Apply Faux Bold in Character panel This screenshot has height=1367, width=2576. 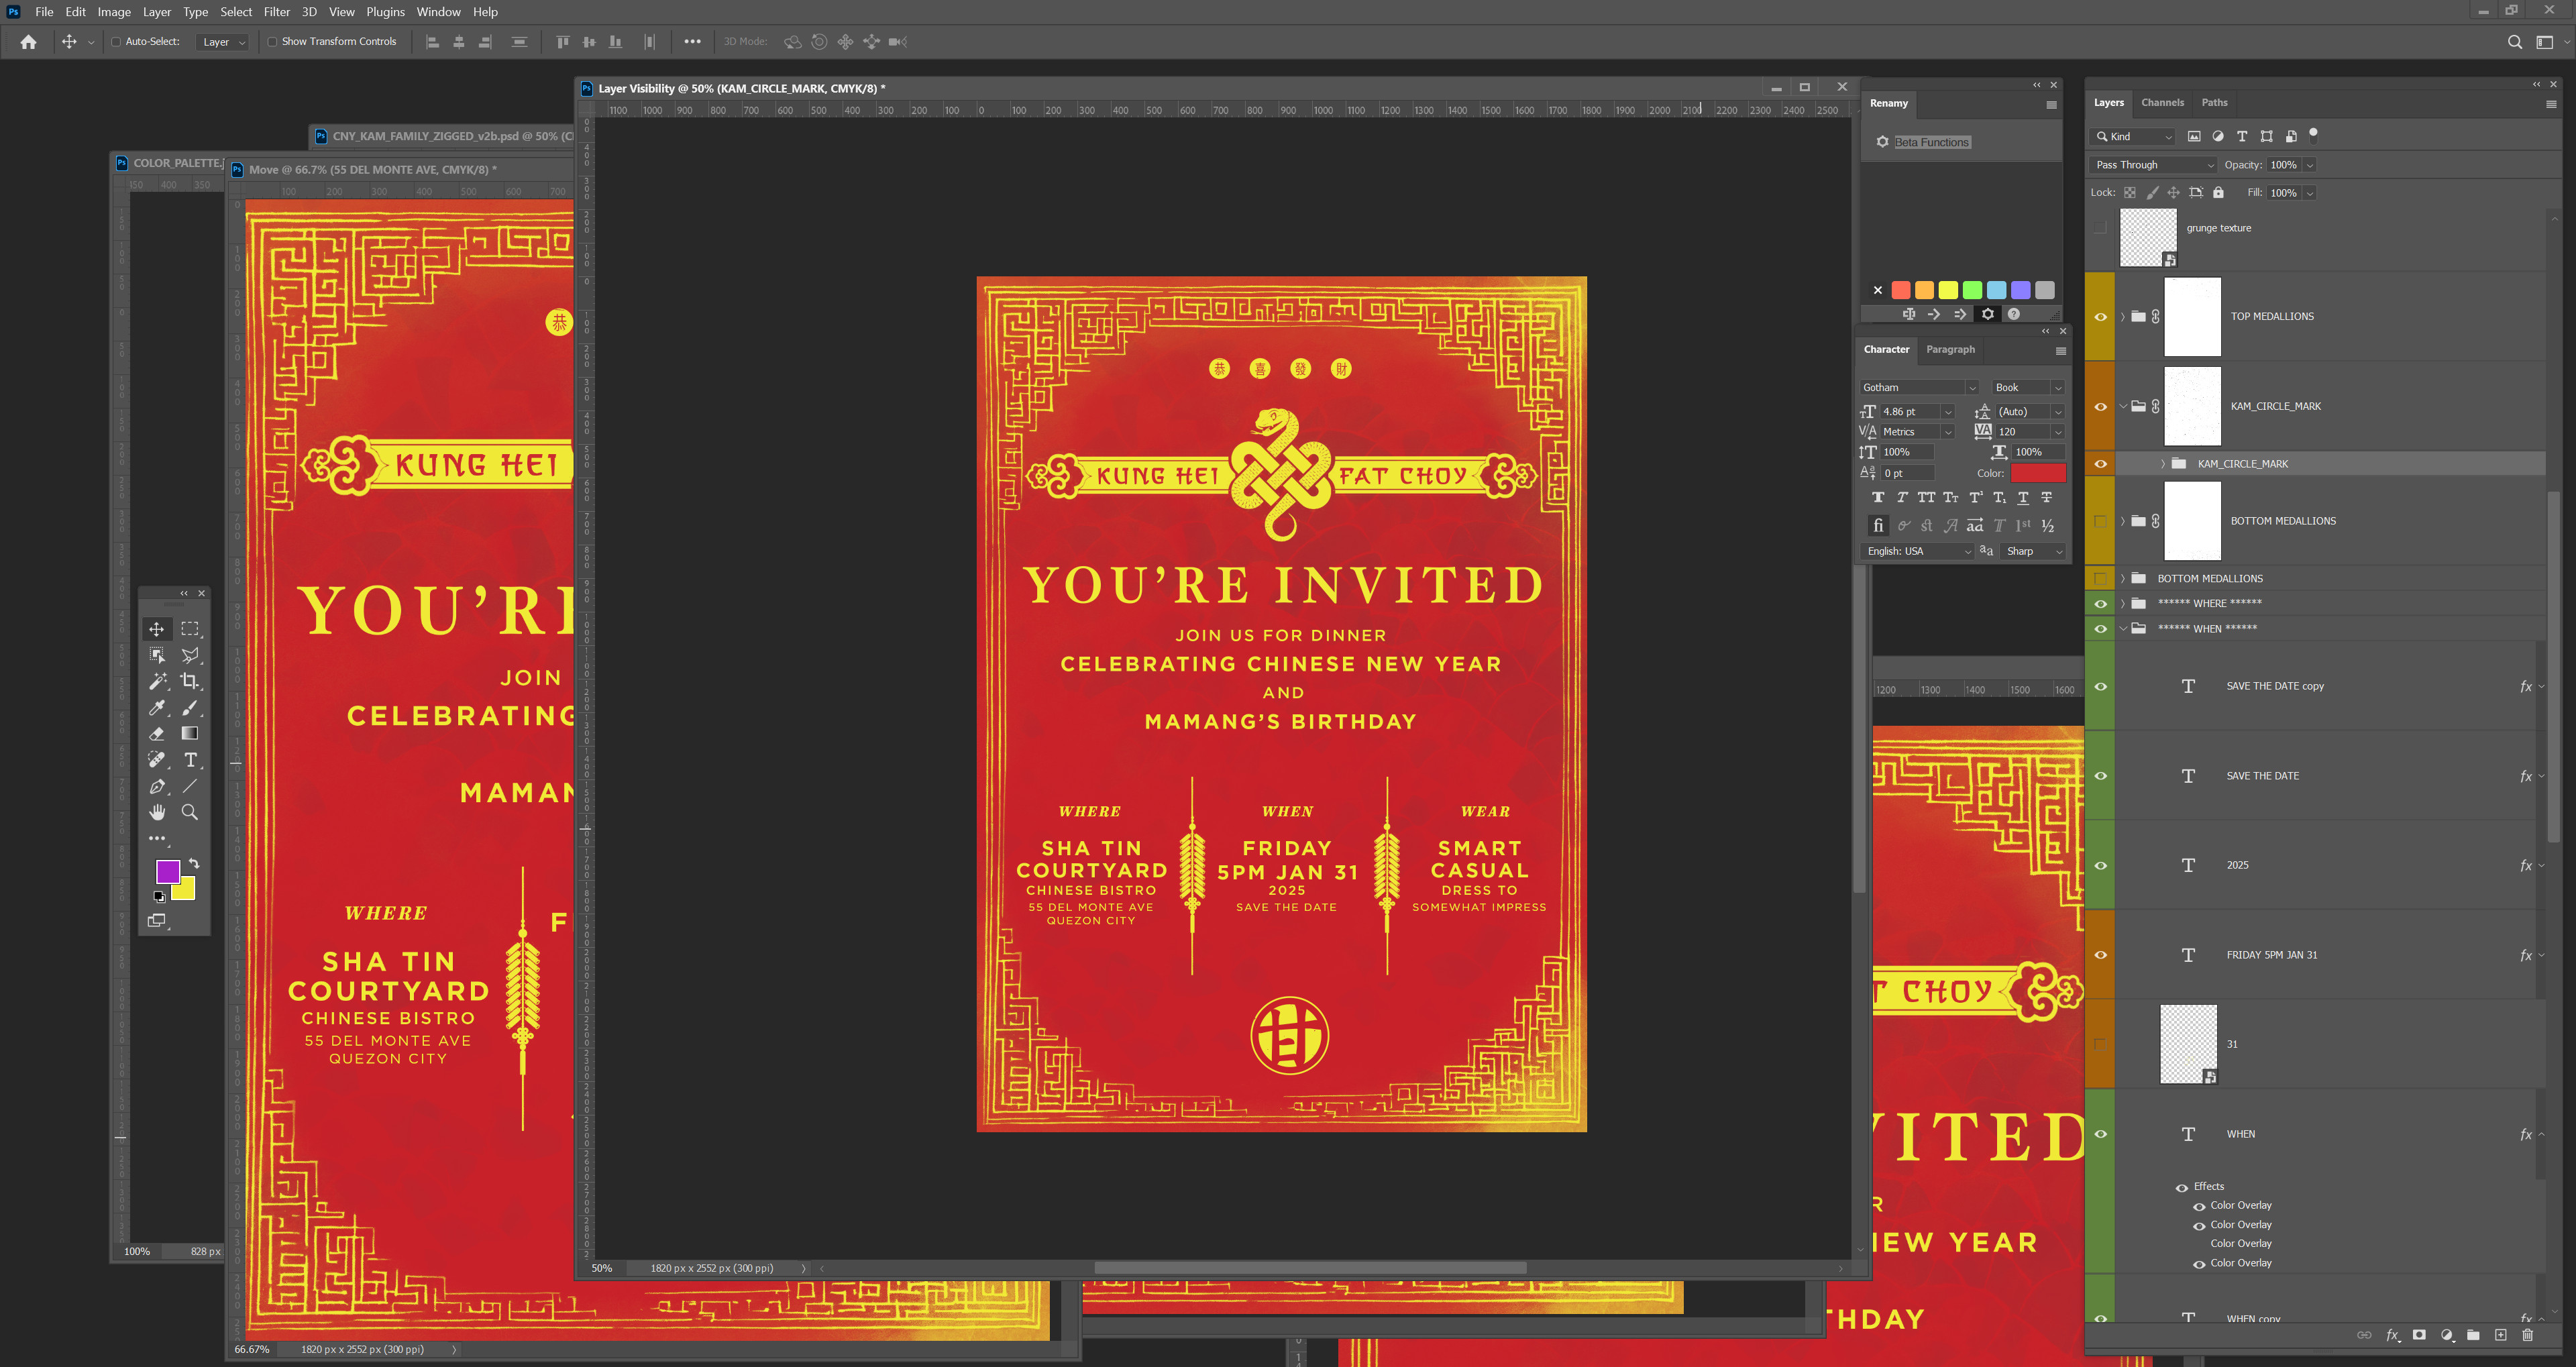click(x=1878, y=497)
